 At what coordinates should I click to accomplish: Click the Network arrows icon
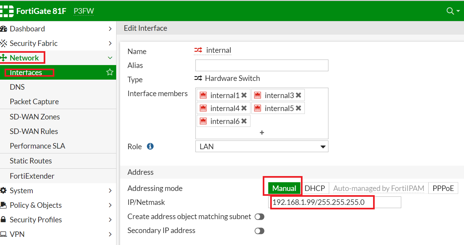pyautogui.click(x=3, y=58)
